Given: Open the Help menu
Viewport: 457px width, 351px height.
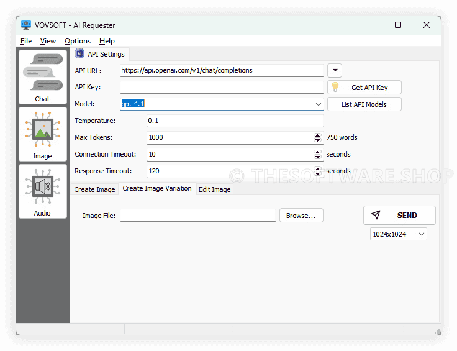Looking at the screenshot, I should click(x=107, y=41).
